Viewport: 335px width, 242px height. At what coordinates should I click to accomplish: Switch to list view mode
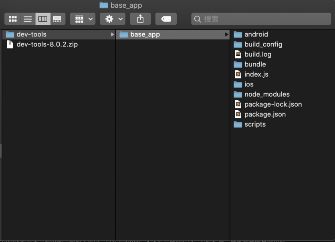[x=27, y=19]
